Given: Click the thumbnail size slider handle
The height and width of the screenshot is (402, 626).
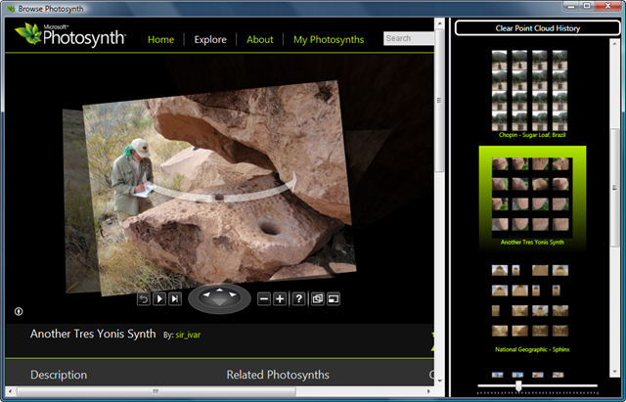Looking at the screenshot, I should pos(518,387).
